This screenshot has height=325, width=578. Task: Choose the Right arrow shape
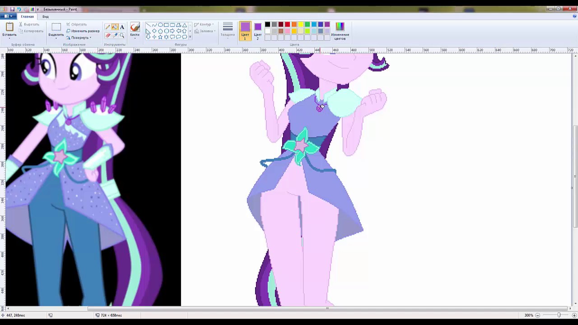172,31
